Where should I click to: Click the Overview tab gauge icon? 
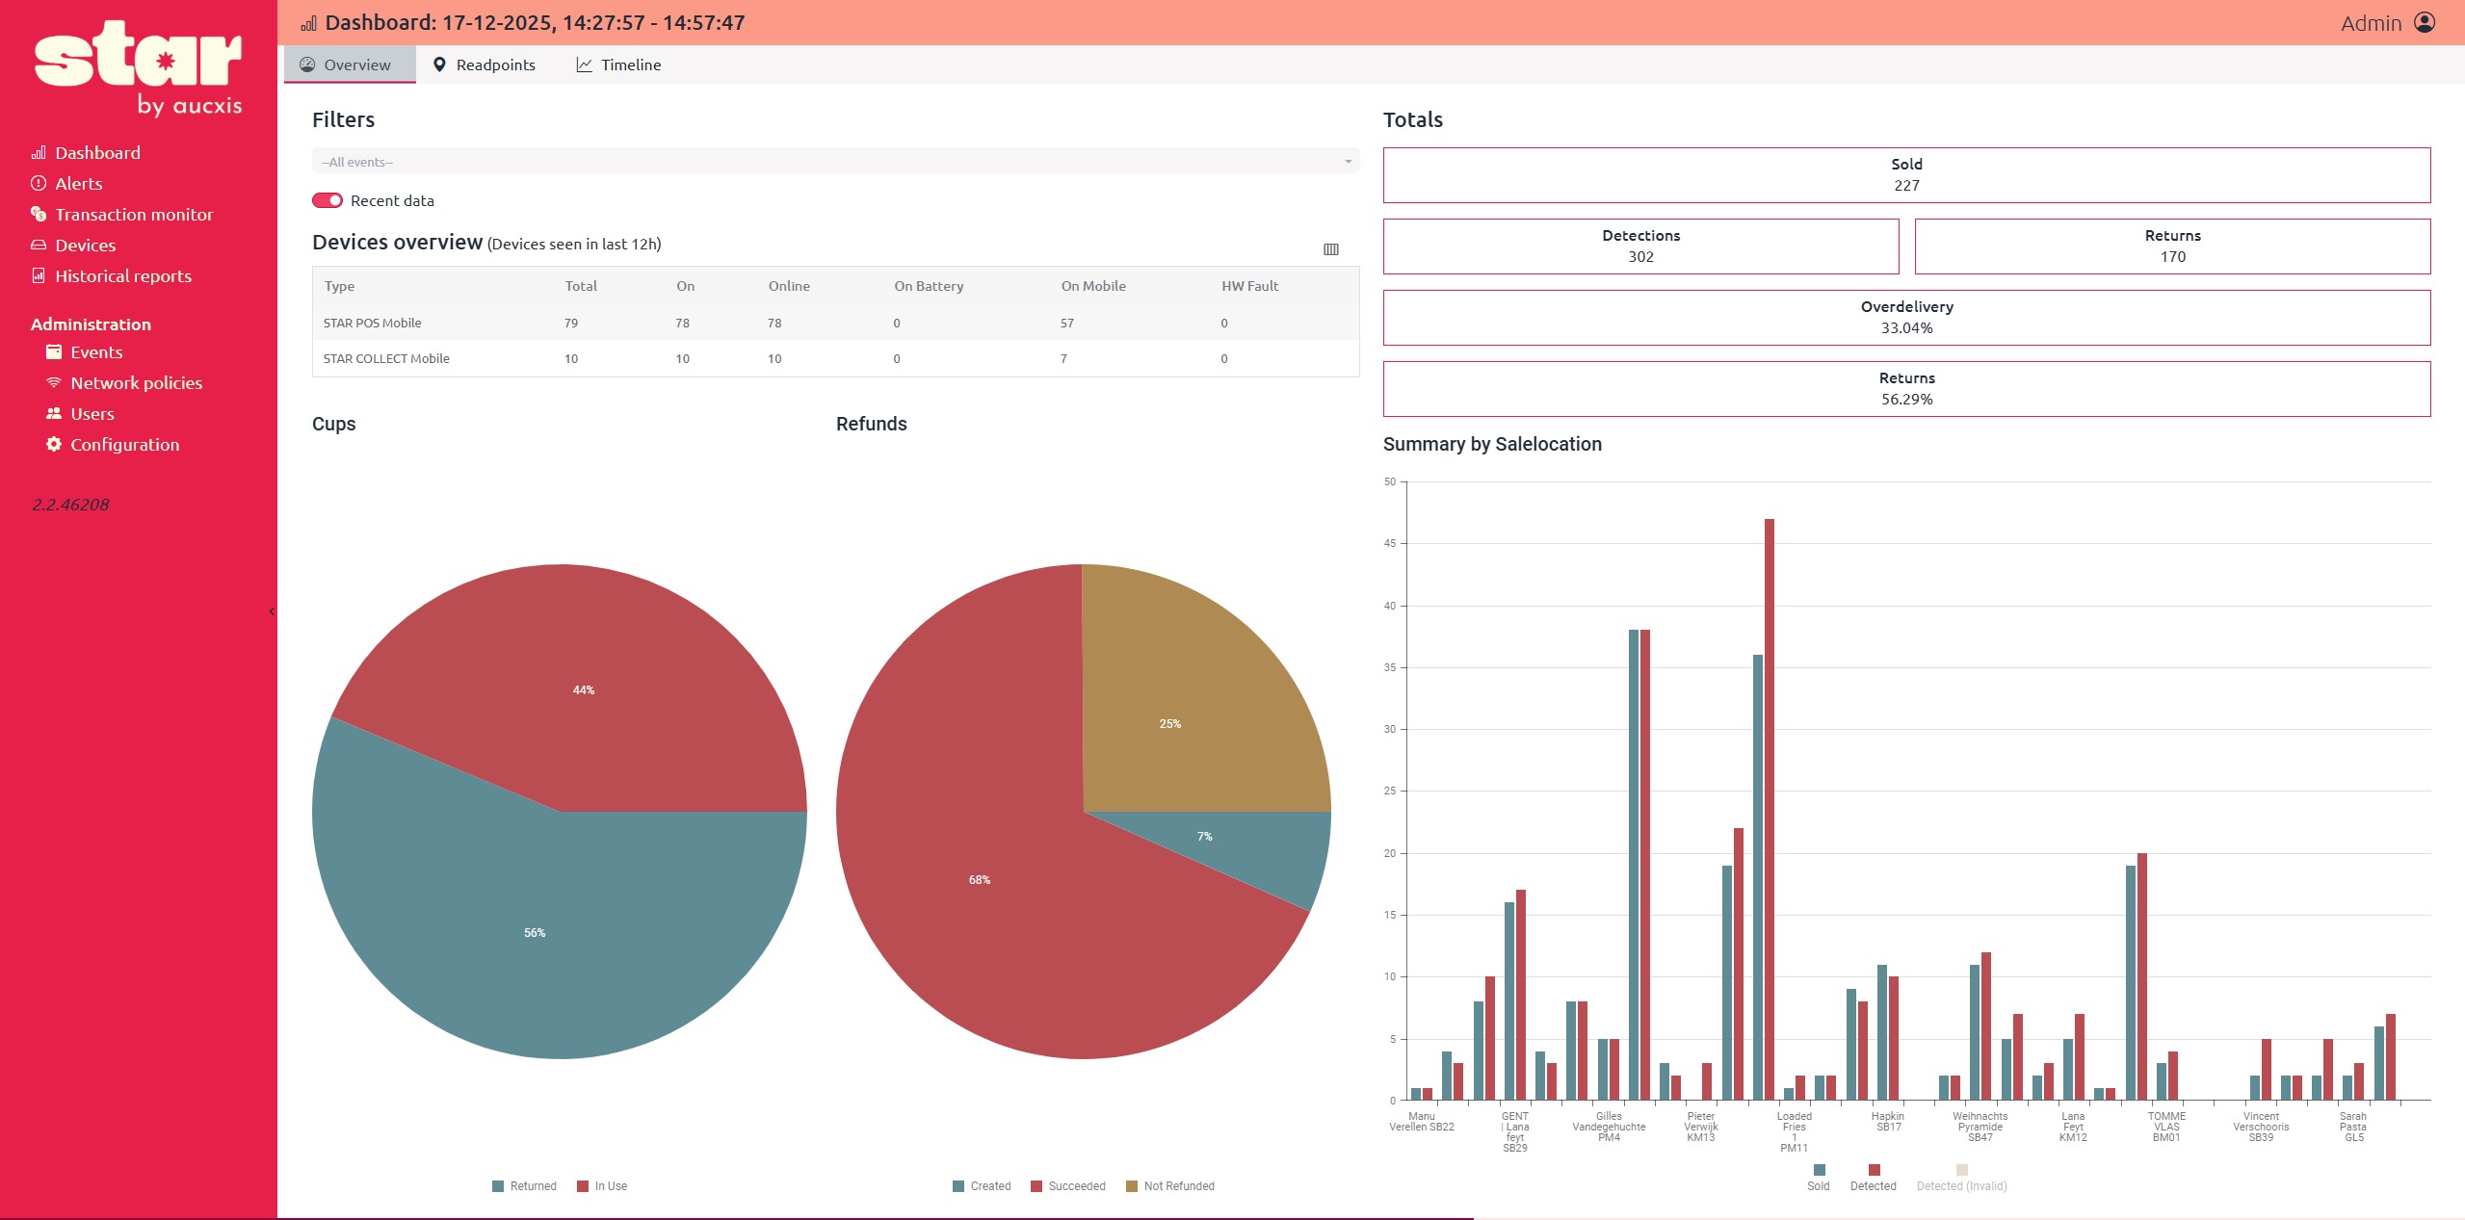307,65
